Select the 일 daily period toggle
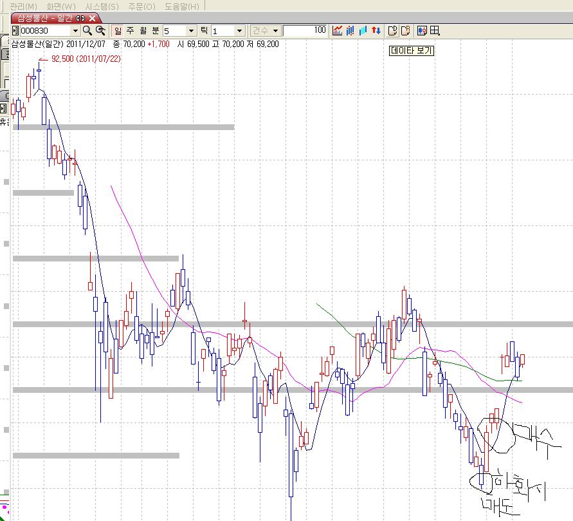The height and width of the screenshot is (521, 573). [x=118, y=30]
